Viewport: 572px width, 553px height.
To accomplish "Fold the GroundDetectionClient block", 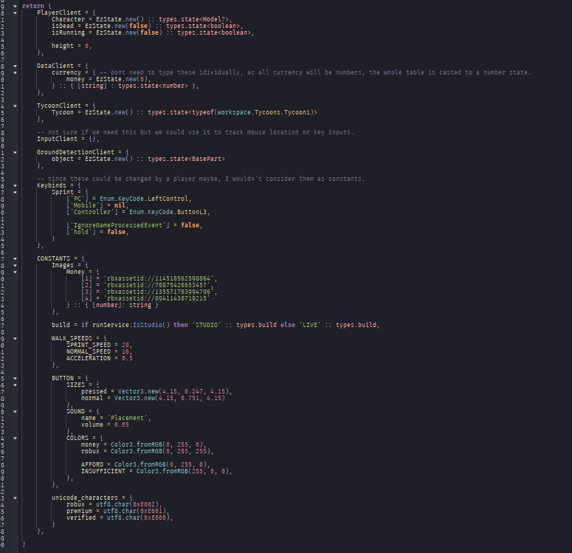I will [x=15, y=152].
